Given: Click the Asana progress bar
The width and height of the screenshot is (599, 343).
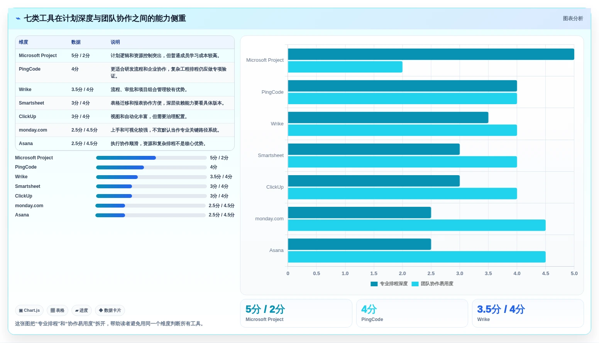Looking at the screenshot, I should tap(151, 215).
